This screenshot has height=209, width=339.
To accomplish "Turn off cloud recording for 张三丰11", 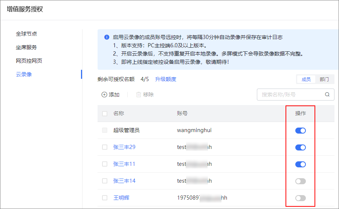I will (x=300, y=164).
